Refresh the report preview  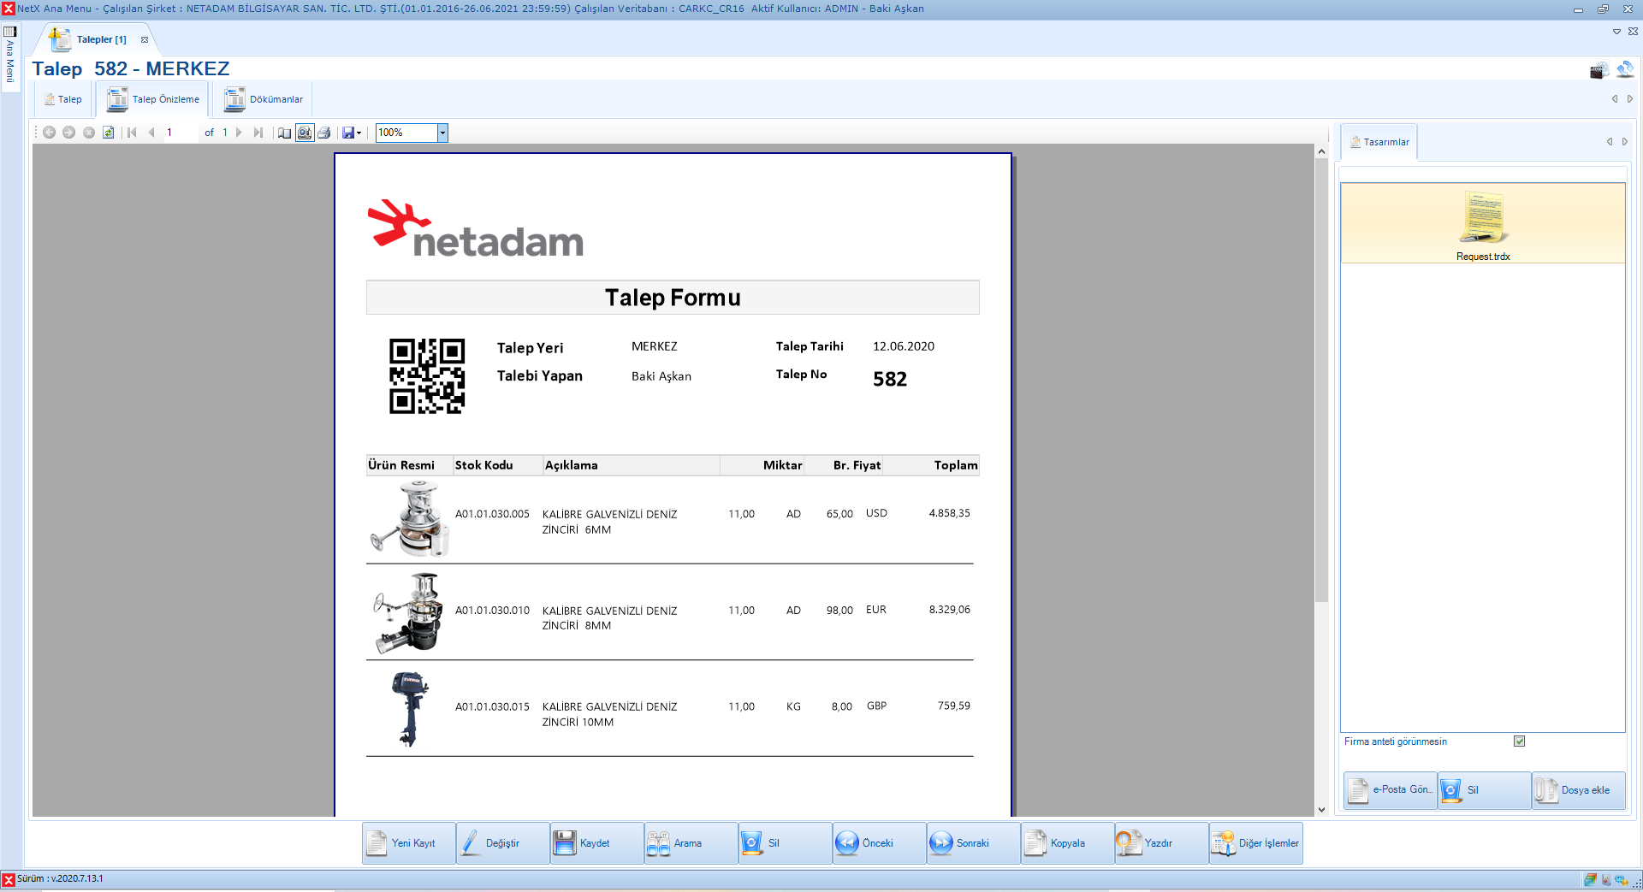(109, 133)
